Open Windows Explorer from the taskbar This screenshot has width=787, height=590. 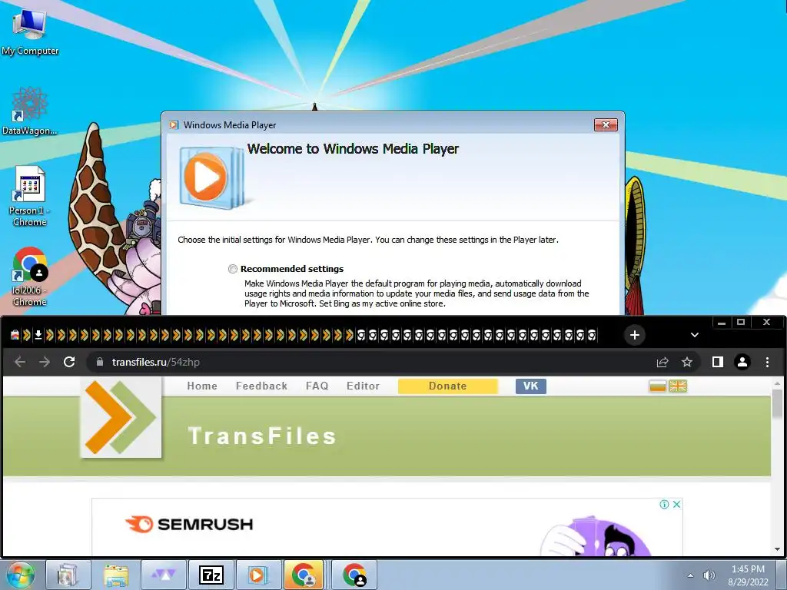[x=116, y=575]
